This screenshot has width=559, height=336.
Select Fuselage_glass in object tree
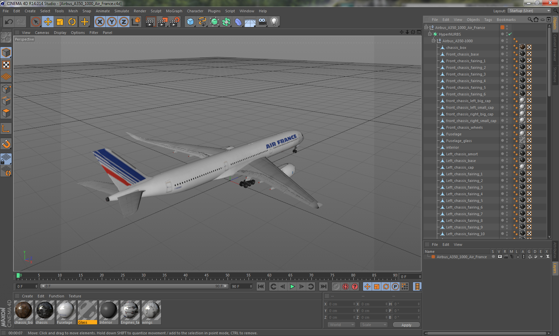click(459, 141)
